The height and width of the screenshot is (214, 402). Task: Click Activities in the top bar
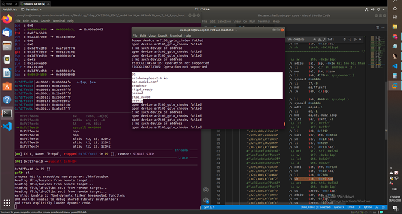[x=10, y=9]
